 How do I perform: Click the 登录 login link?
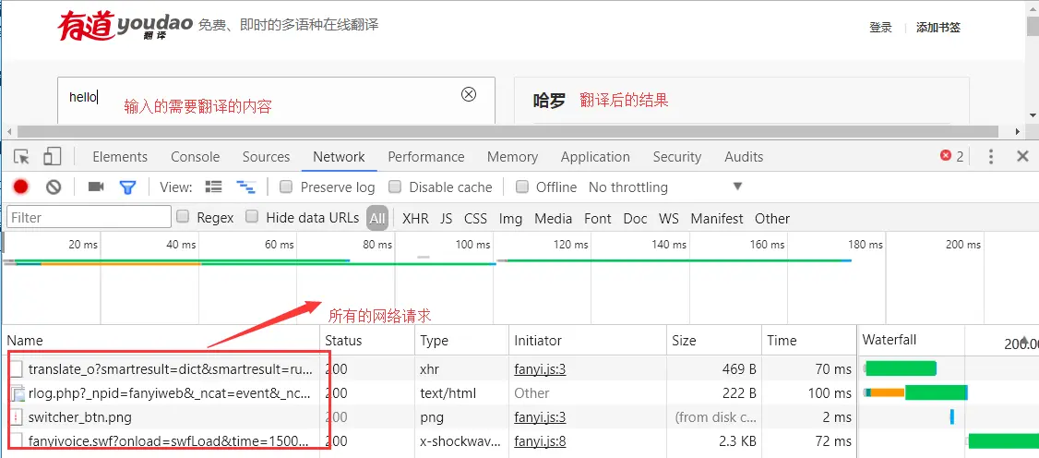(x=880, y=27)
